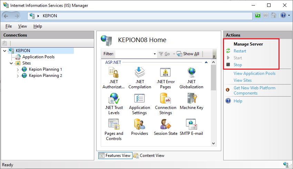Screen dimensions: 293x169
Task: Open the Providers feature
Action: click(139, 127)
